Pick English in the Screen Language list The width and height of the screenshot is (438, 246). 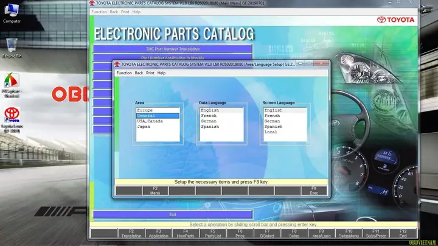click(x=285, y=110)
